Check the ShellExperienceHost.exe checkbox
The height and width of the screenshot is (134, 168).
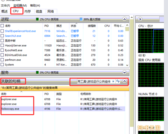[2, 31]
